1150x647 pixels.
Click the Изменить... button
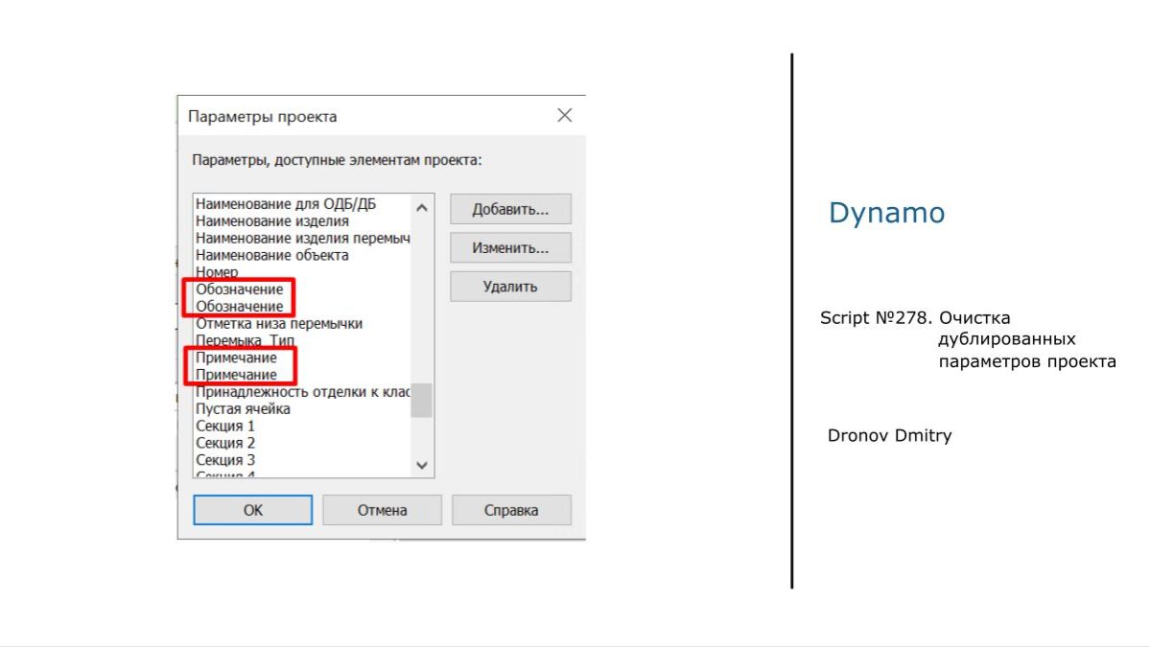[510, 247]
